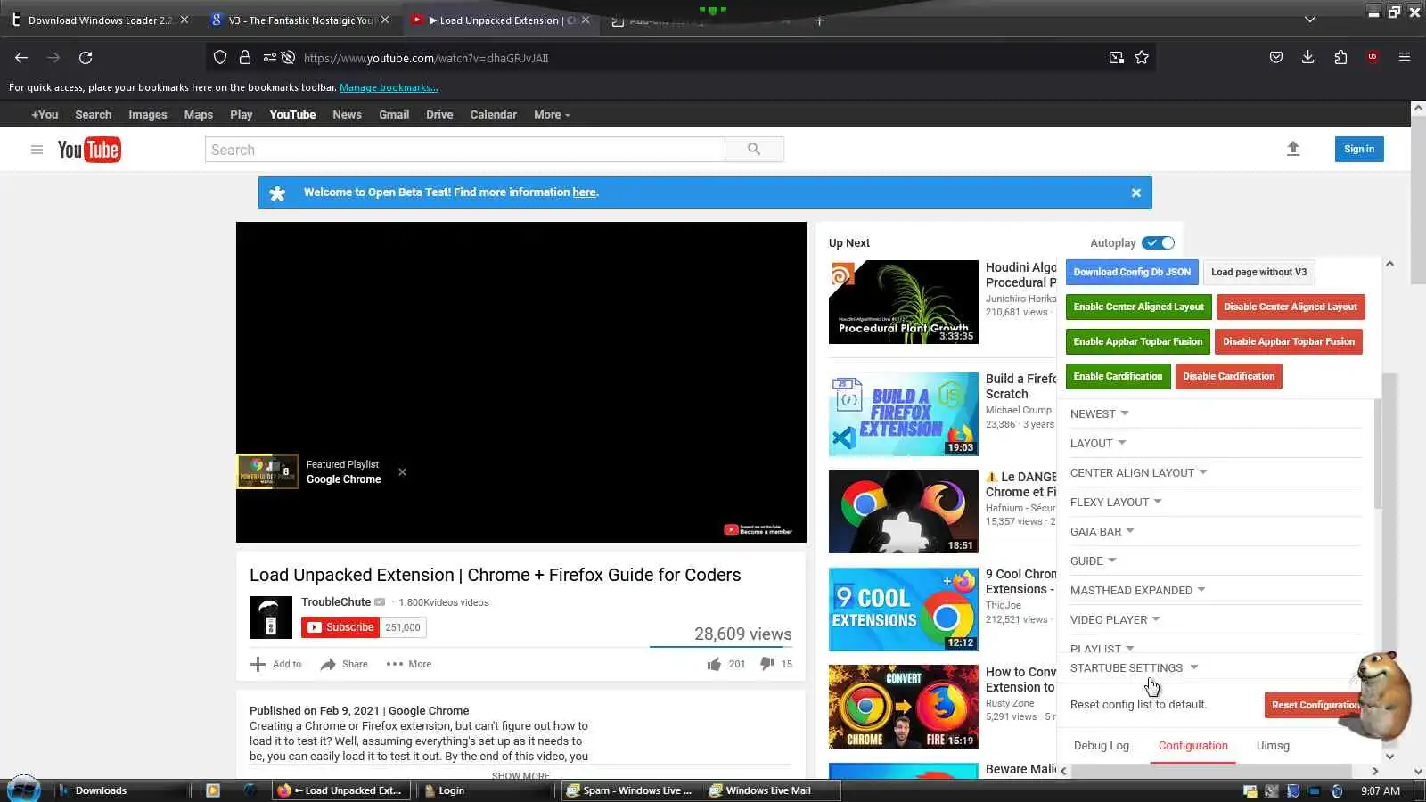
Task: Click Load page without V3
Action: pos(1258,273)
